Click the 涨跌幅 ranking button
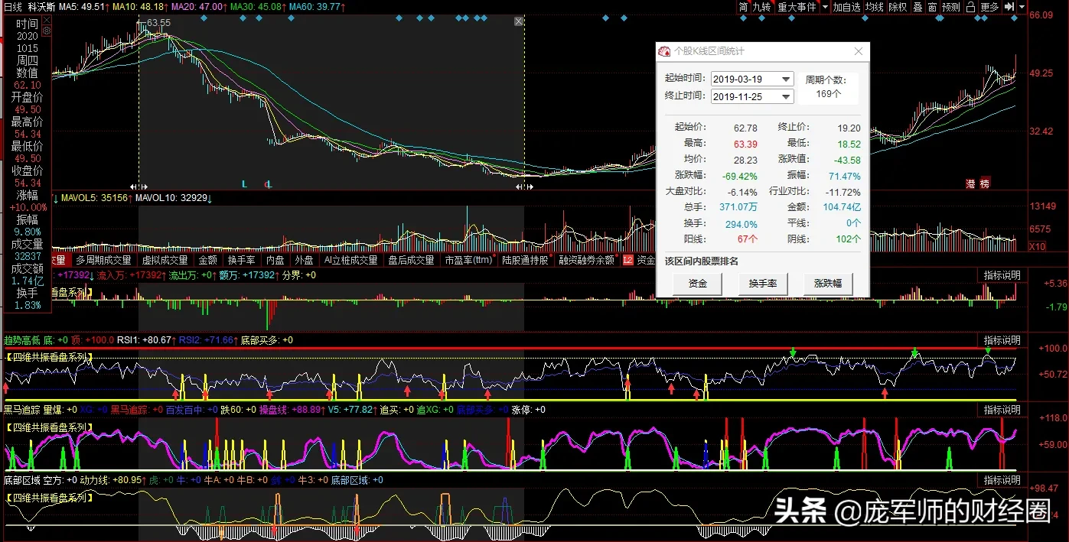The width and height of the screenshot is (1069, 542). pyautogui.click(x=828, y=284)
